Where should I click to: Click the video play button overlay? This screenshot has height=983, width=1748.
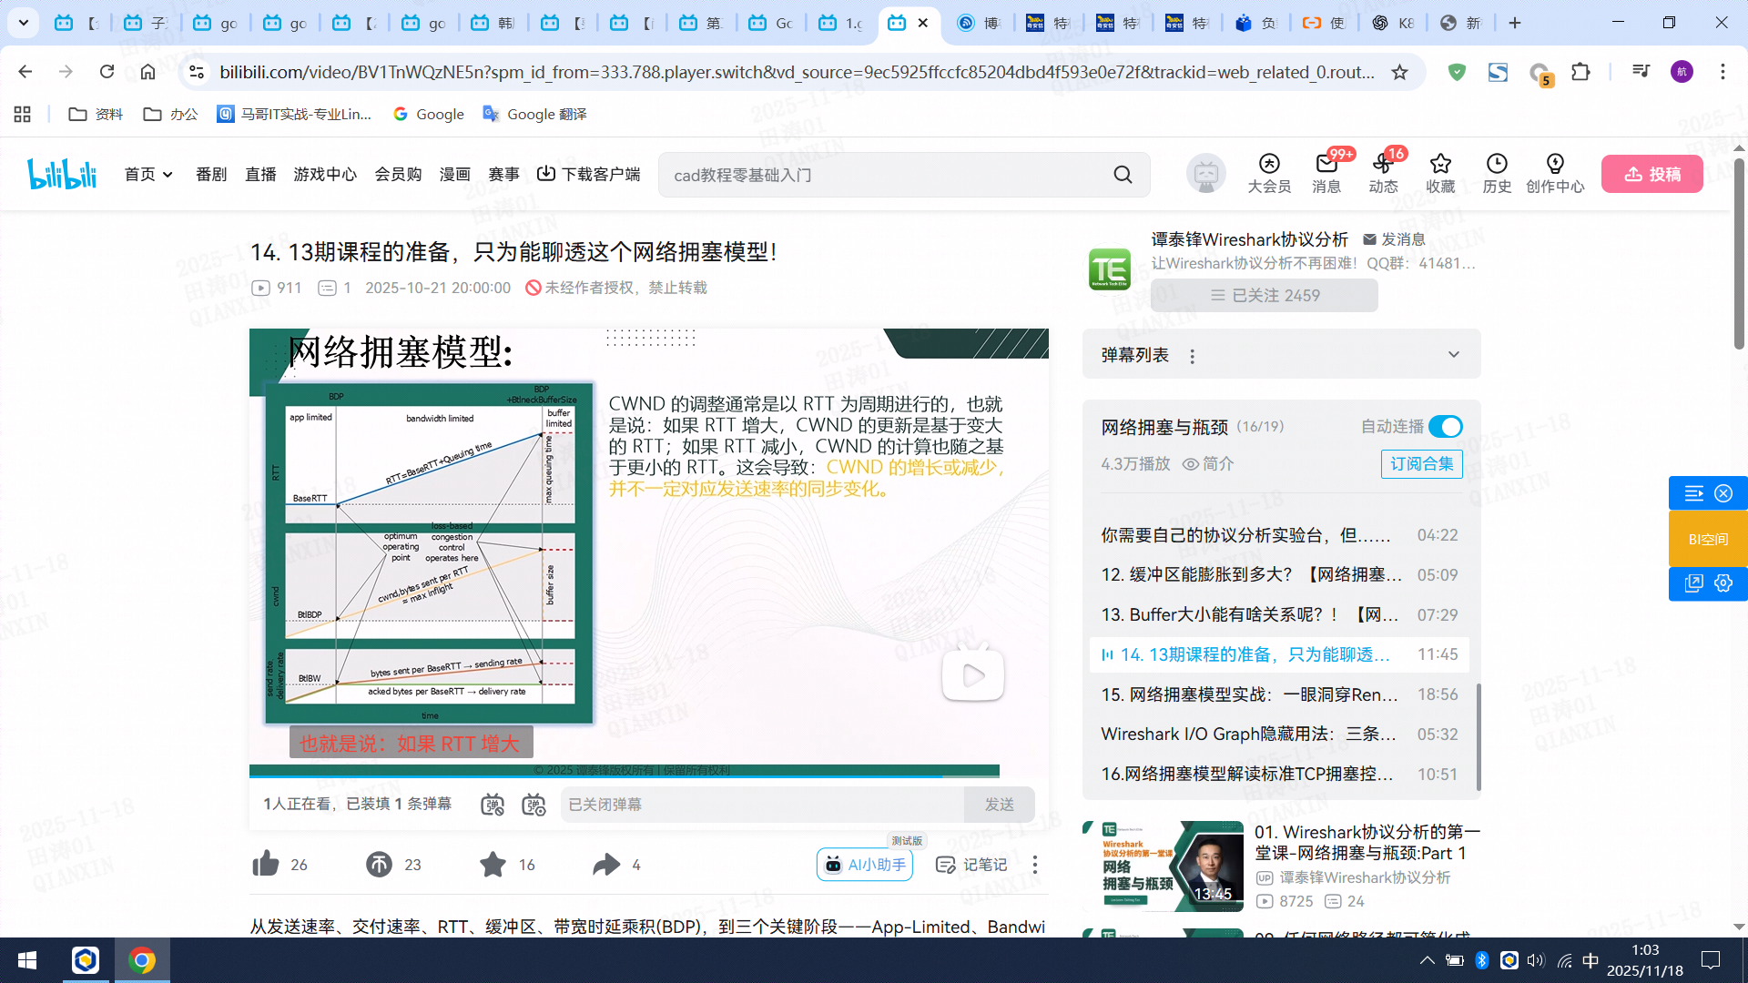coord(972,675)
